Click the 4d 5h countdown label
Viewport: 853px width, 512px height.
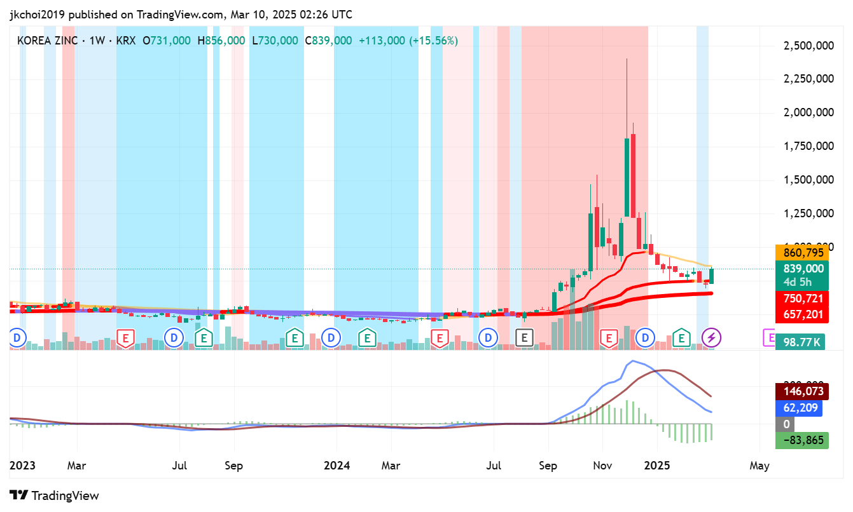(x=799, y=282)
